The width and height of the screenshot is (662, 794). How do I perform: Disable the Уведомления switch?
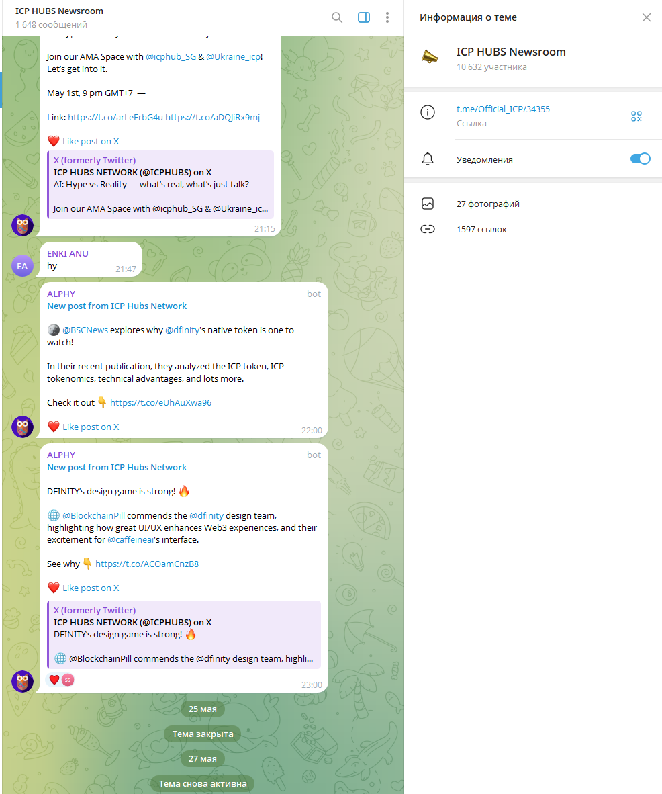click(x=640, y=159)
